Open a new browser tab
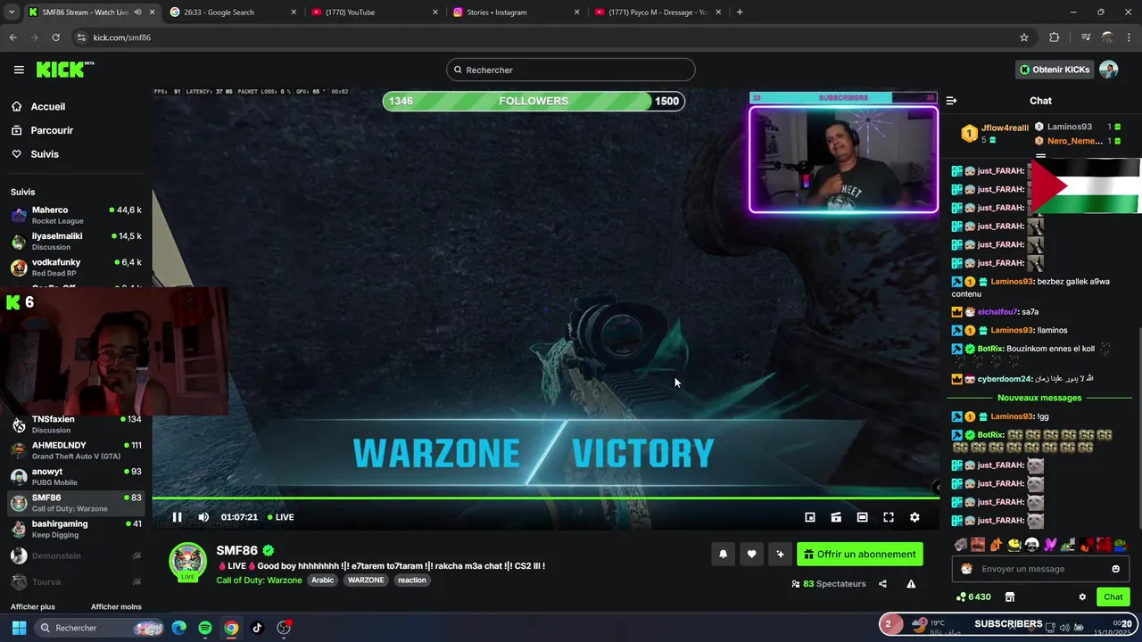This screenshot has height=642, width=1142. pos(740,12)
